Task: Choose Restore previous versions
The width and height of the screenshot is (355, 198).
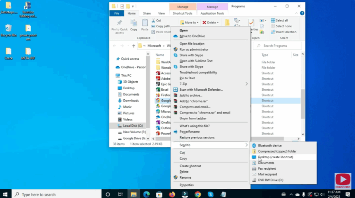Action: click(x=197, y=137)
